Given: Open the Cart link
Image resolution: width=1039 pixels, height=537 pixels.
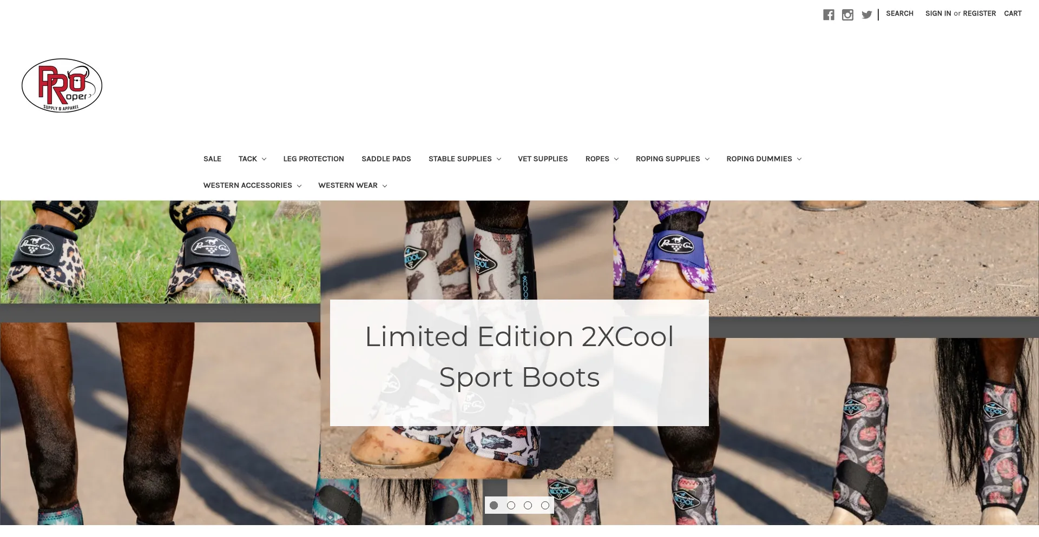Looking at the screenshot, I should (1012, 14).
